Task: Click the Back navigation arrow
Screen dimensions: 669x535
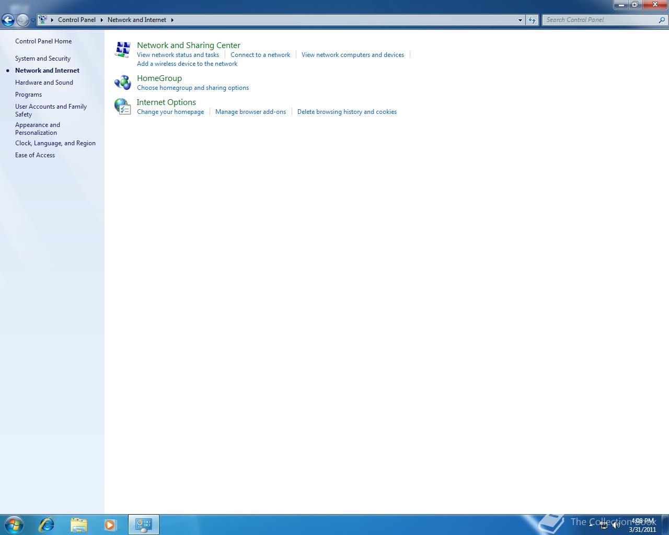Action: 8,20
